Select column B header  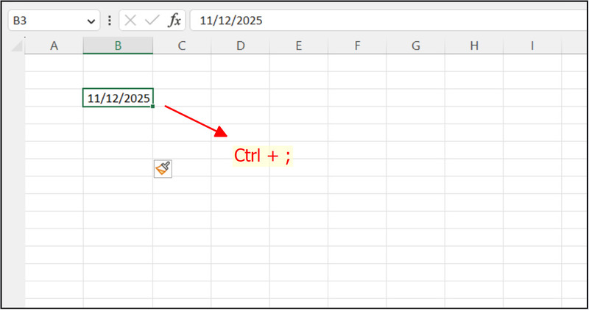(x=118, y=46)
